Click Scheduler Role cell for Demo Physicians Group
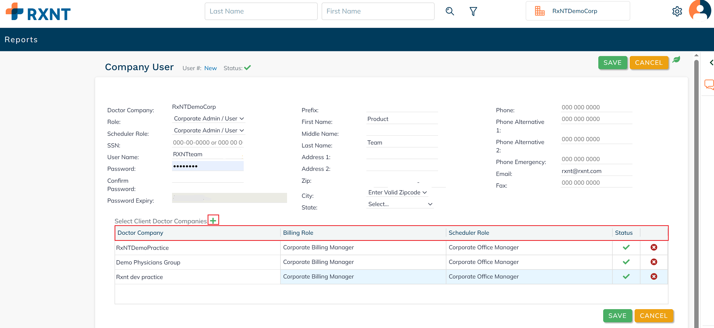 (x=529, y=262)
